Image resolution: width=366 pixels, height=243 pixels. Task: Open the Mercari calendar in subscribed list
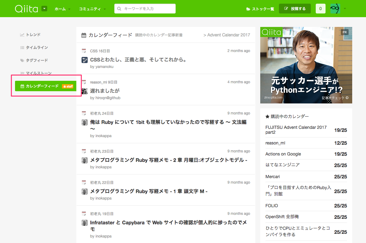(273, 177)
